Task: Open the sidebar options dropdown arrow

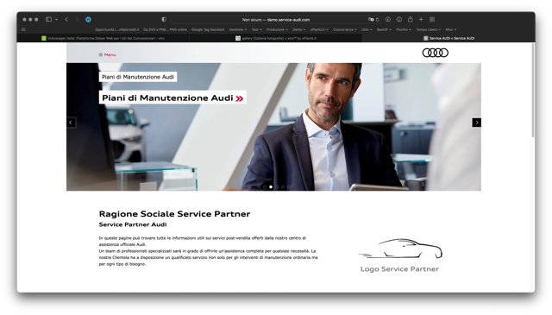Action: coord(56,20)
